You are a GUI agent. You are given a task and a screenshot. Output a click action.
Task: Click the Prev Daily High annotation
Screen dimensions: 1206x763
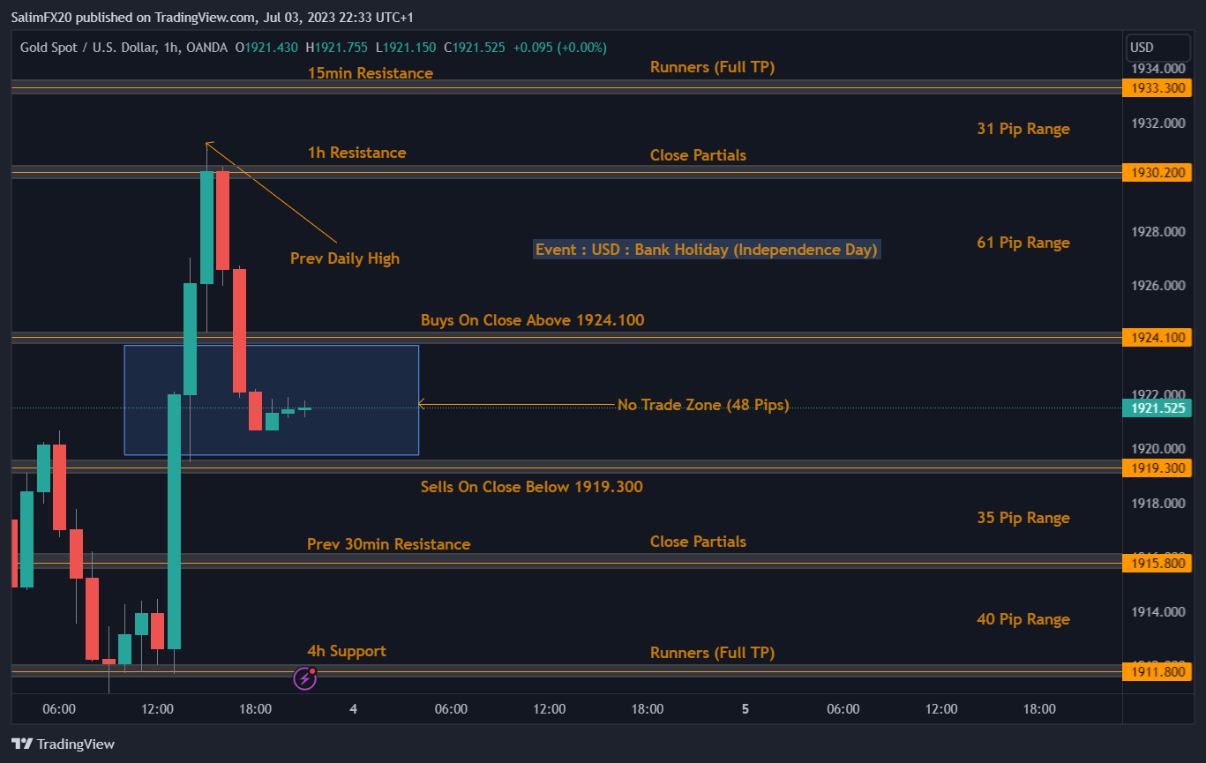345,258
